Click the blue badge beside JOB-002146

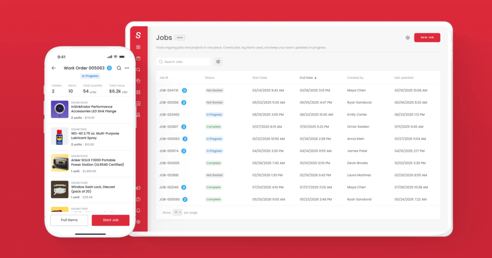tap(184, 187)
